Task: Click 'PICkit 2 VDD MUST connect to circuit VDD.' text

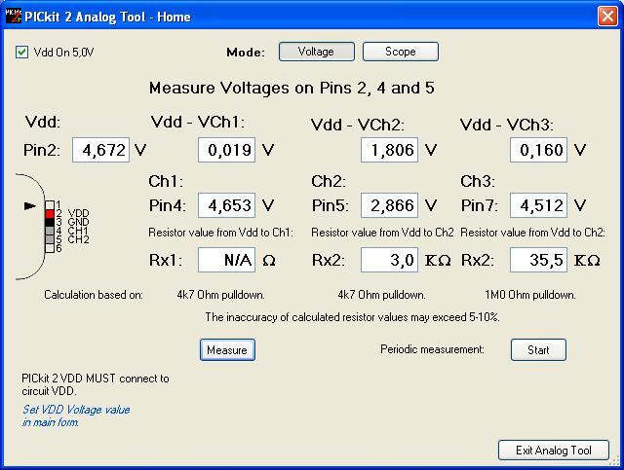Action: click(x=96, y=384)
